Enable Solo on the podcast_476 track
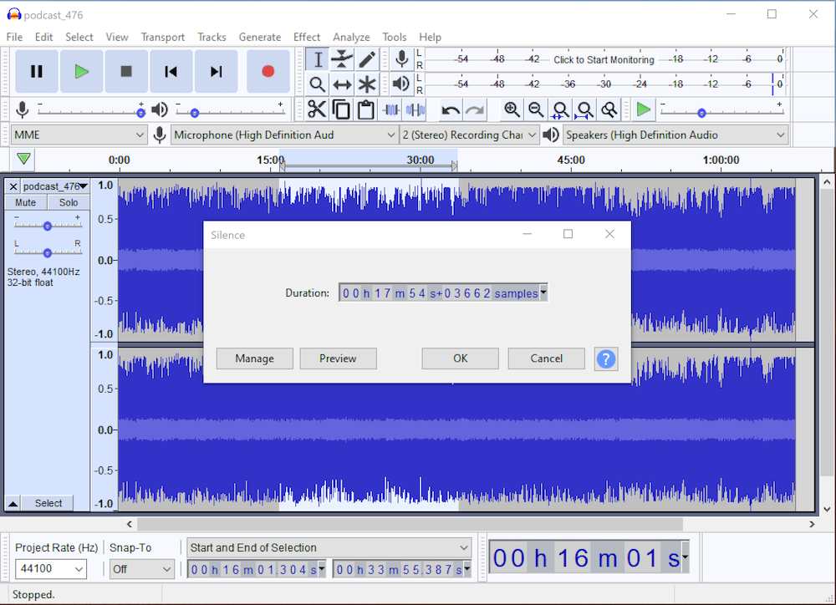Image resolution: width=836 pixels, height=605 pixels. 69,202
